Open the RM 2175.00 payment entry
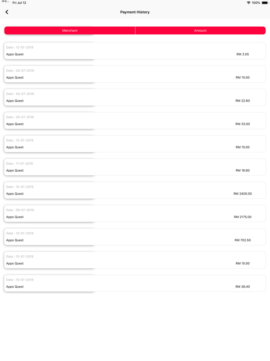 click(x=135, y=213)
